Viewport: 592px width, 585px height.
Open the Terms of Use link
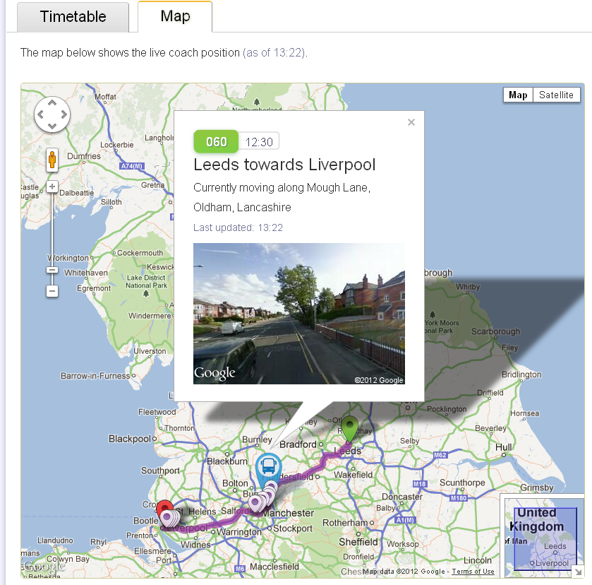point(473,572)
